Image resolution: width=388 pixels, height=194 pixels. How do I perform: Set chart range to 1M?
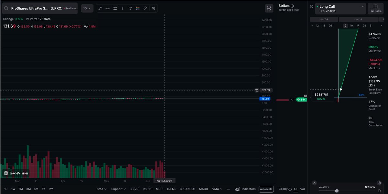point(21,189)
